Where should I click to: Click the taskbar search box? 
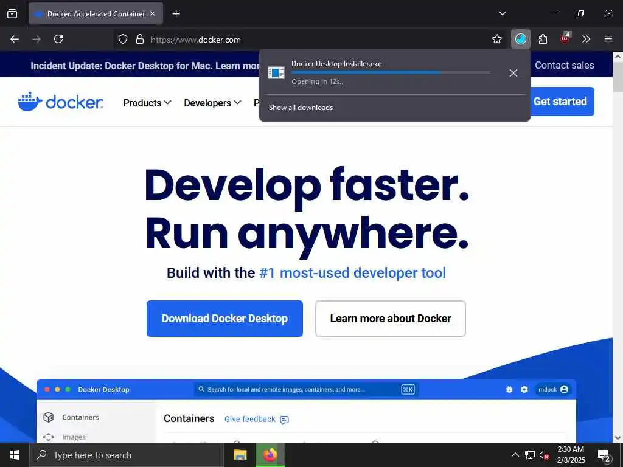[127, 455]
